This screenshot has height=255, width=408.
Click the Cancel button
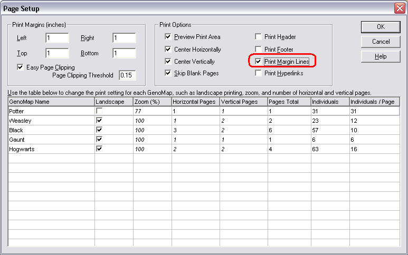click(381, 42)
